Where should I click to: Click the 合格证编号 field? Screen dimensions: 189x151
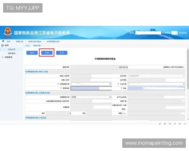91,101
